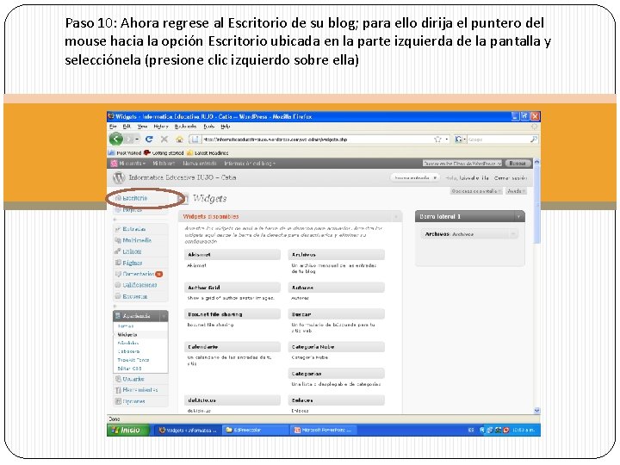Open the Tools menu in Firefox
This screenshot has height=465, width=620.
coord(208,127)
